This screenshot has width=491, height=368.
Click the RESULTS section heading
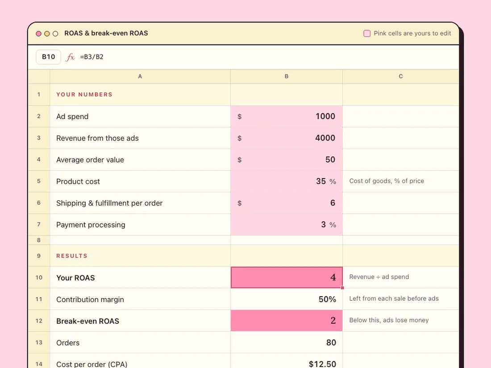coord(72,256)
